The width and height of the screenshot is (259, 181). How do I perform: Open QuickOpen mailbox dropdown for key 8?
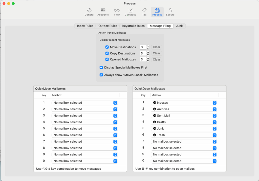pos(184,148)
